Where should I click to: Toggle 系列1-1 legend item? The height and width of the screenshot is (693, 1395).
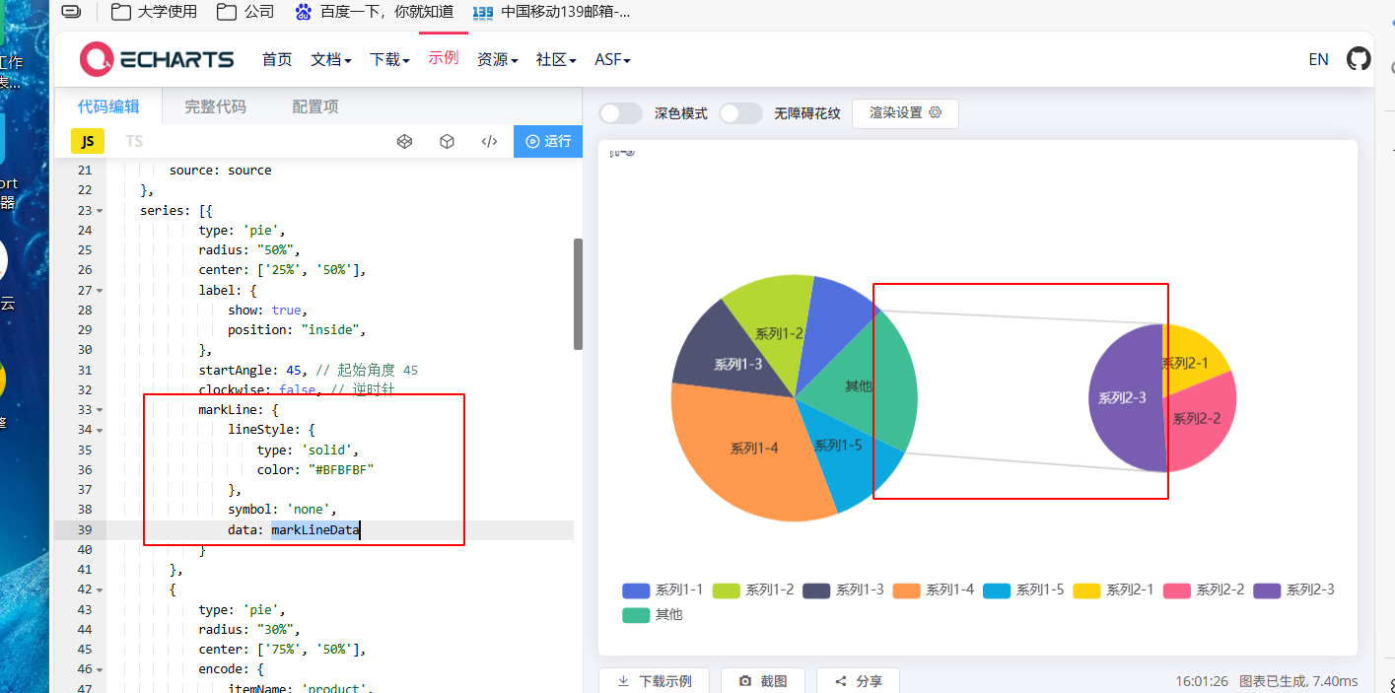pyautogui.click(x=663, y=589)
